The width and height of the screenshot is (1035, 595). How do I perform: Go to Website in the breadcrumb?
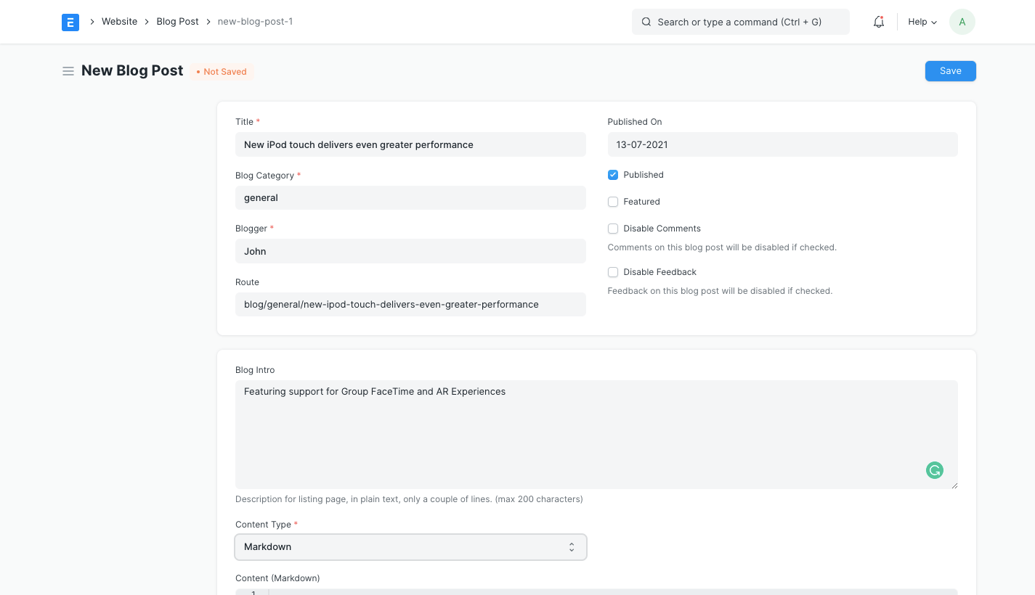point(119,22)
